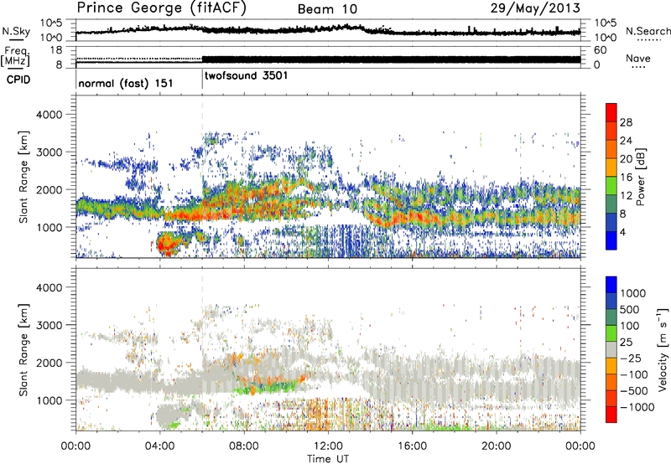Click the '20:00' time tick label
Image resolution: width=671 pixels, height=464 pixels.
coord(496,446)
